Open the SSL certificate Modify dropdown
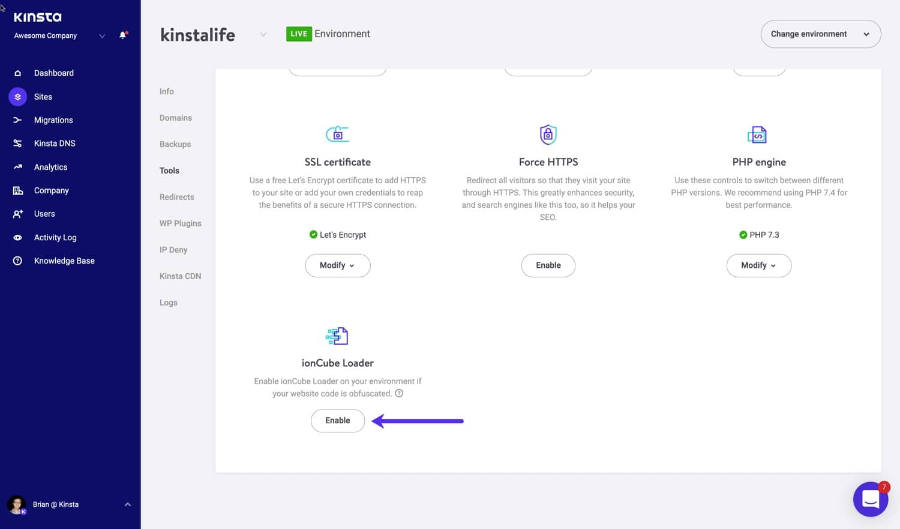This screenshot has height=529, width=900. (x=337, y=265)
